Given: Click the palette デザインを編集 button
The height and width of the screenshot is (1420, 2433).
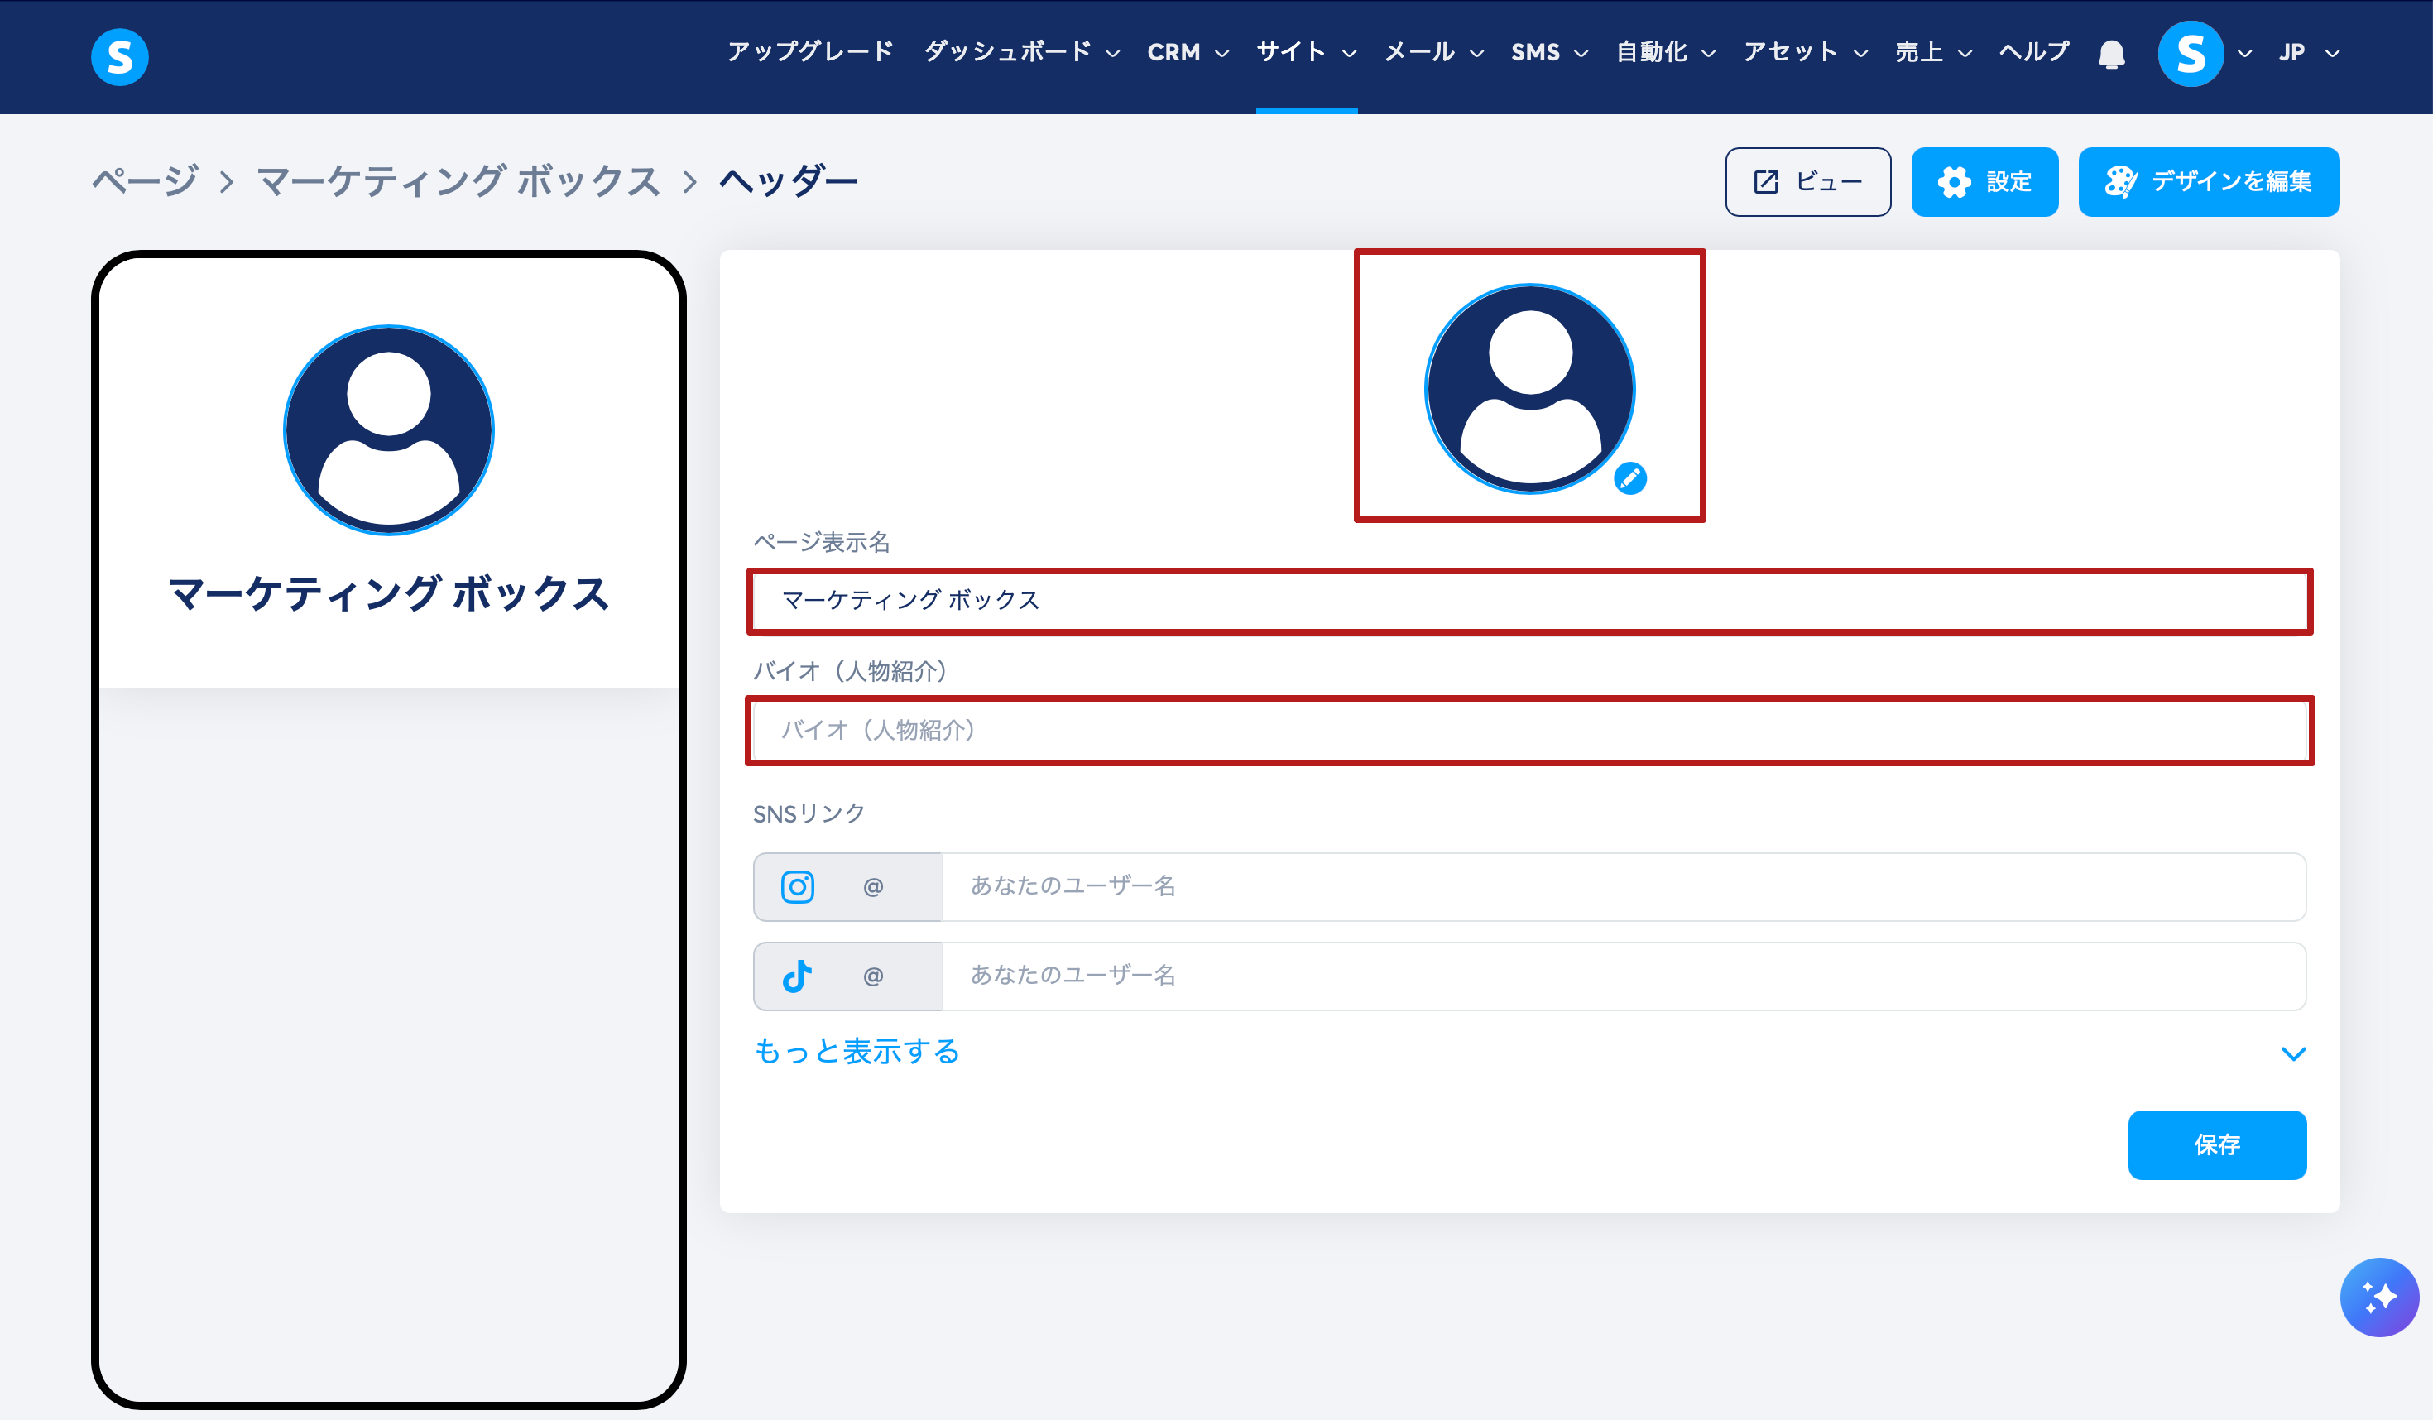Looking at the screenshot, I should [x=2208, y=181].
